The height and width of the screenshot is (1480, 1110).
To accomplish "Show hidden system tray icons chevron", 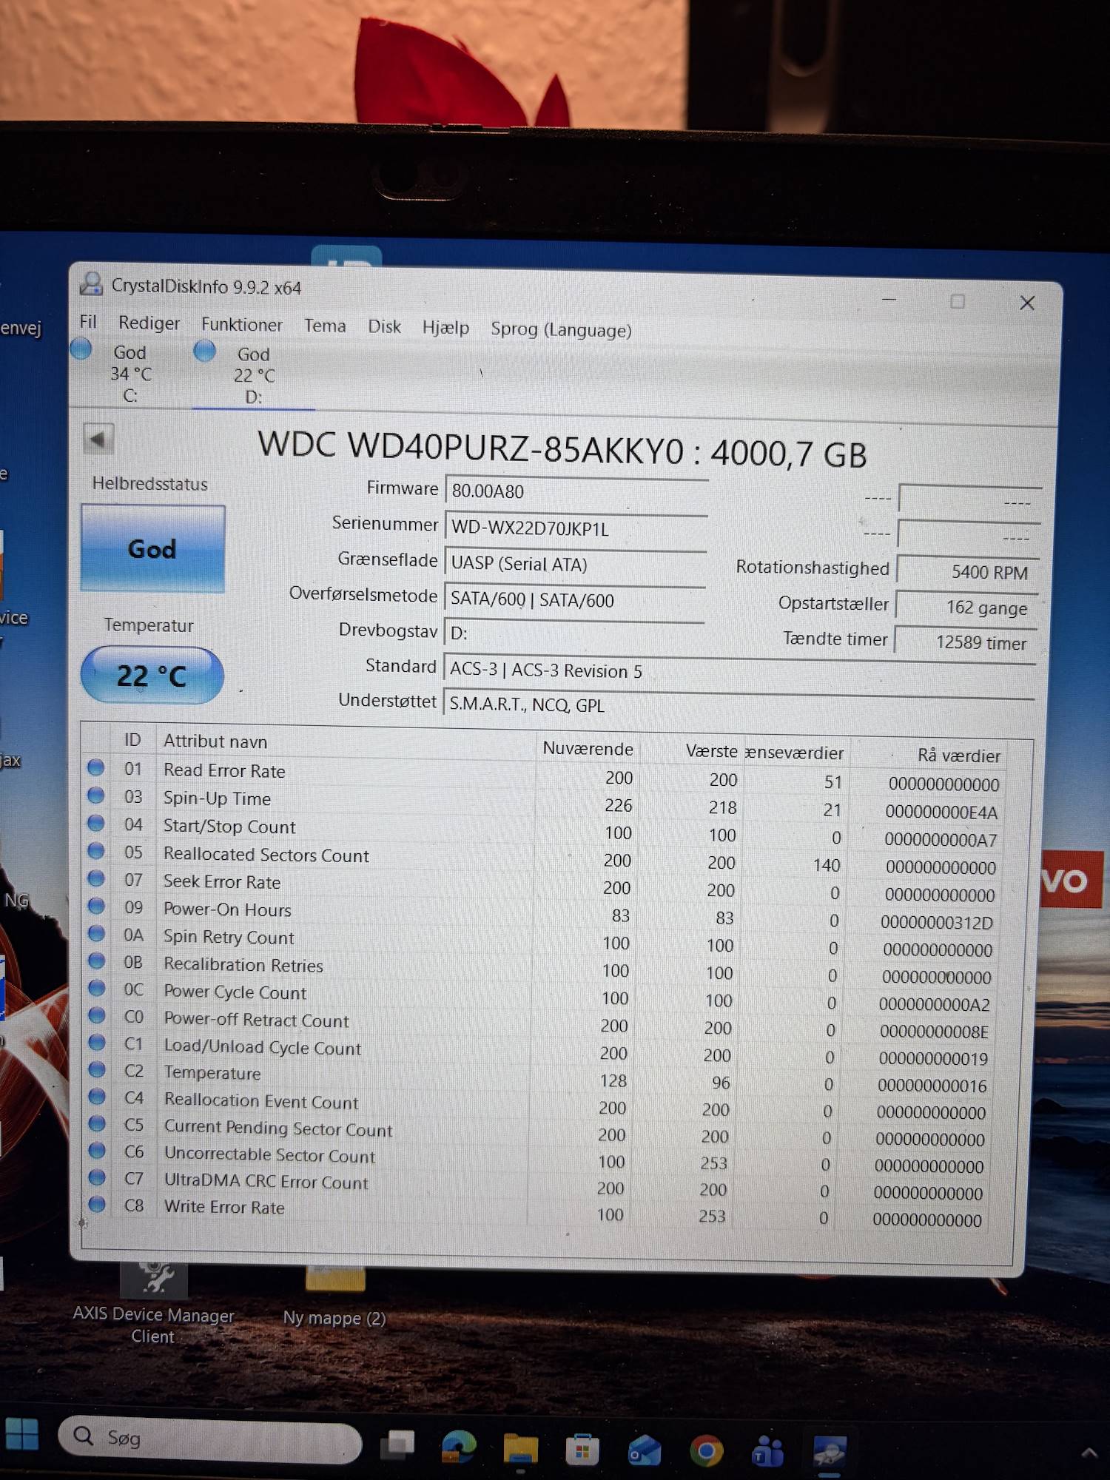I will click(1089, 1453).
